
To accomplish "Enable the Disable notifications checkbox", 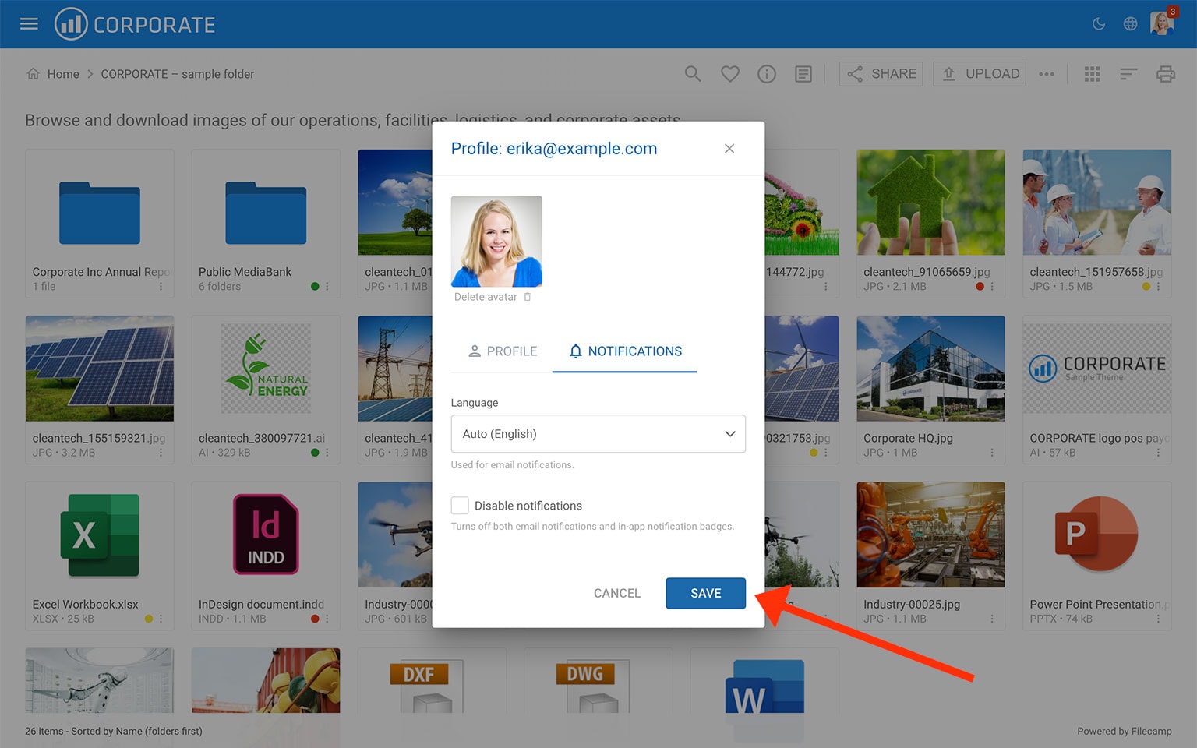I will 460,506.
